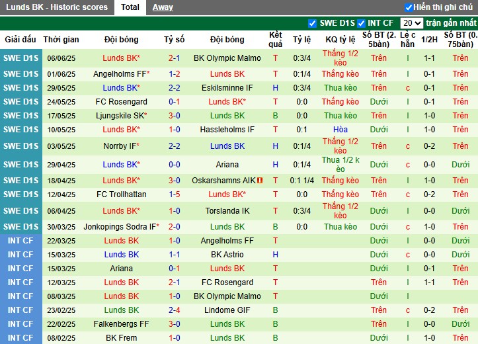Viewport: 478px width, 344px height.
Task: Uncheck the INT CF league filter
Action: 361,23
